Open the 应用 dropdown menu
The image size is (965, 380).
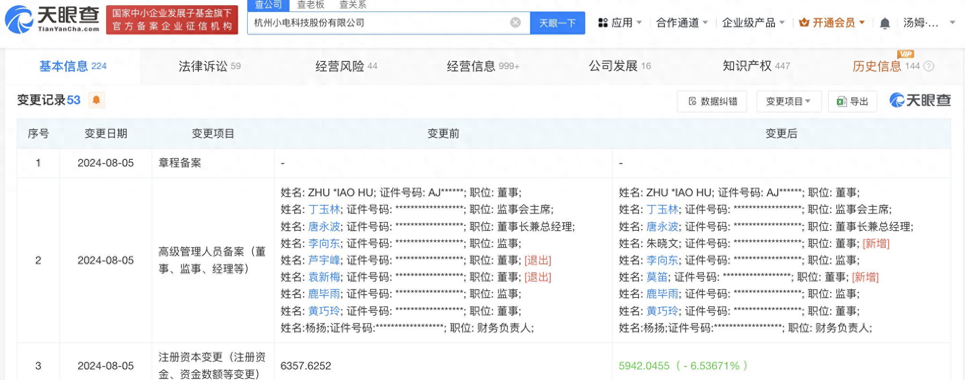[x=620, y=23]
